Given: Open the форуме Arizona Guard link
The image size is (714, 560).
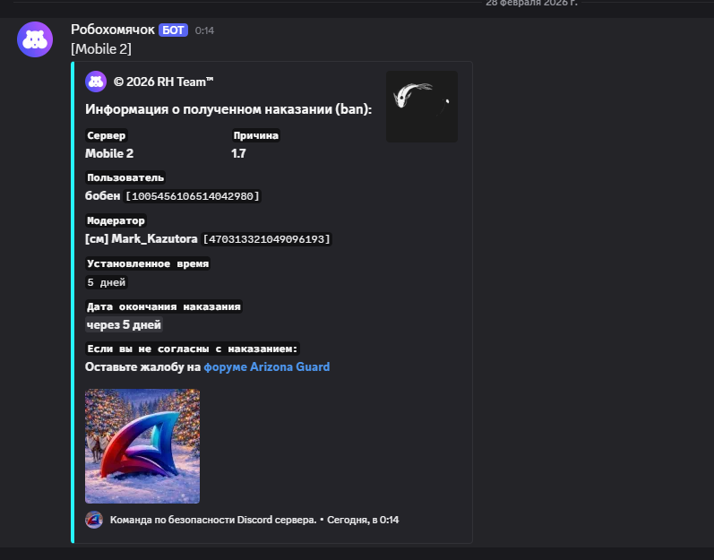Looking at the screenshot, I should (x=266, y=366).
